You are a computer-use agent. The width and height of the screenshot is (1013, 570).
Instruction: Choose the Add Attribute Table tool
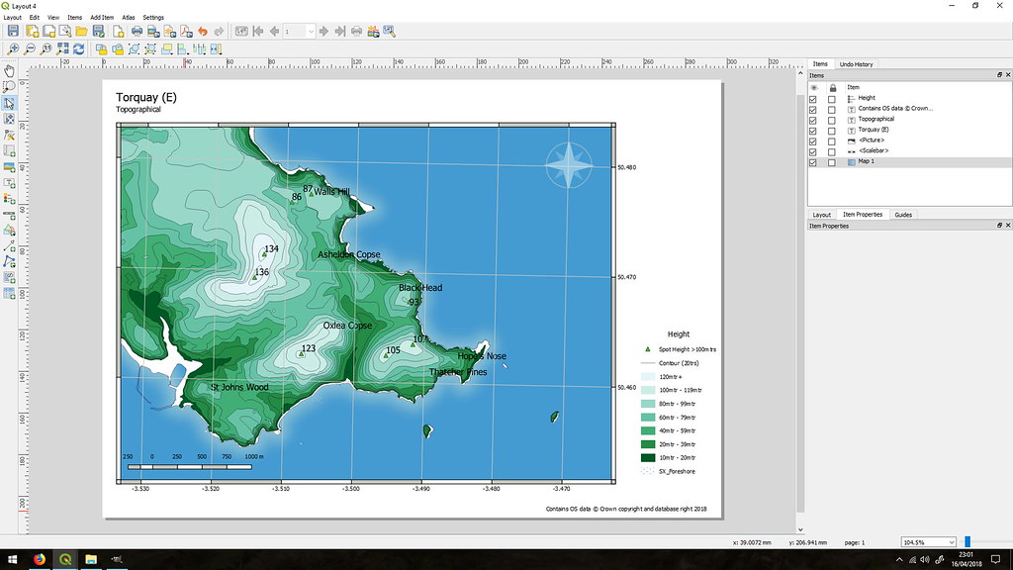pos(9,293)
